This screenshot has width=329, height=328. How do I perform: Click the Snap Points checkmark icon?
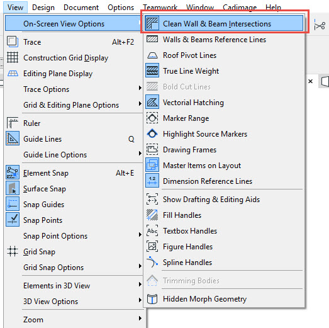(13, 220)
